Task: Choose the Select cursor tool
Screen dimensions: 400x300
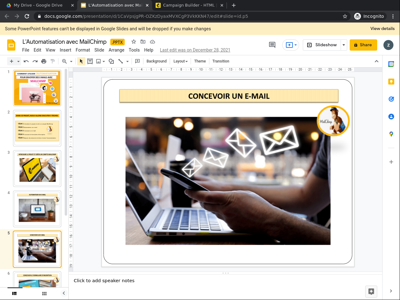Action: click(x=81, y=61)
